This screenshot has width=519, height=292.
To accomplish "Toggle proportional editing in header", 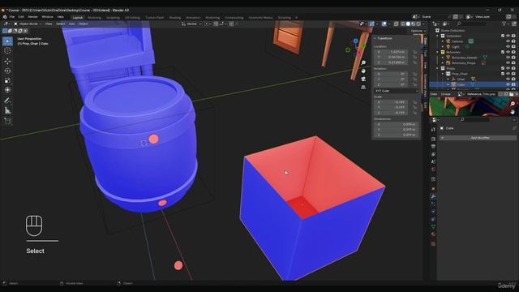I will tap(231, 24).
